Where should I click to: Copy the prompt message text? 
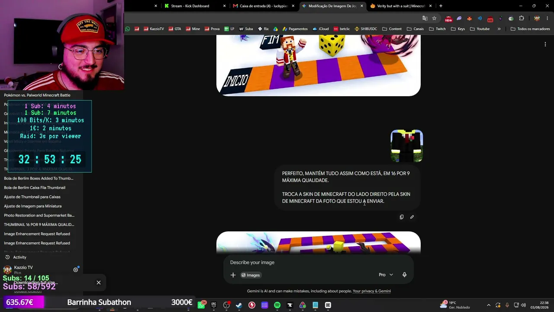click(x=402, y=217)
